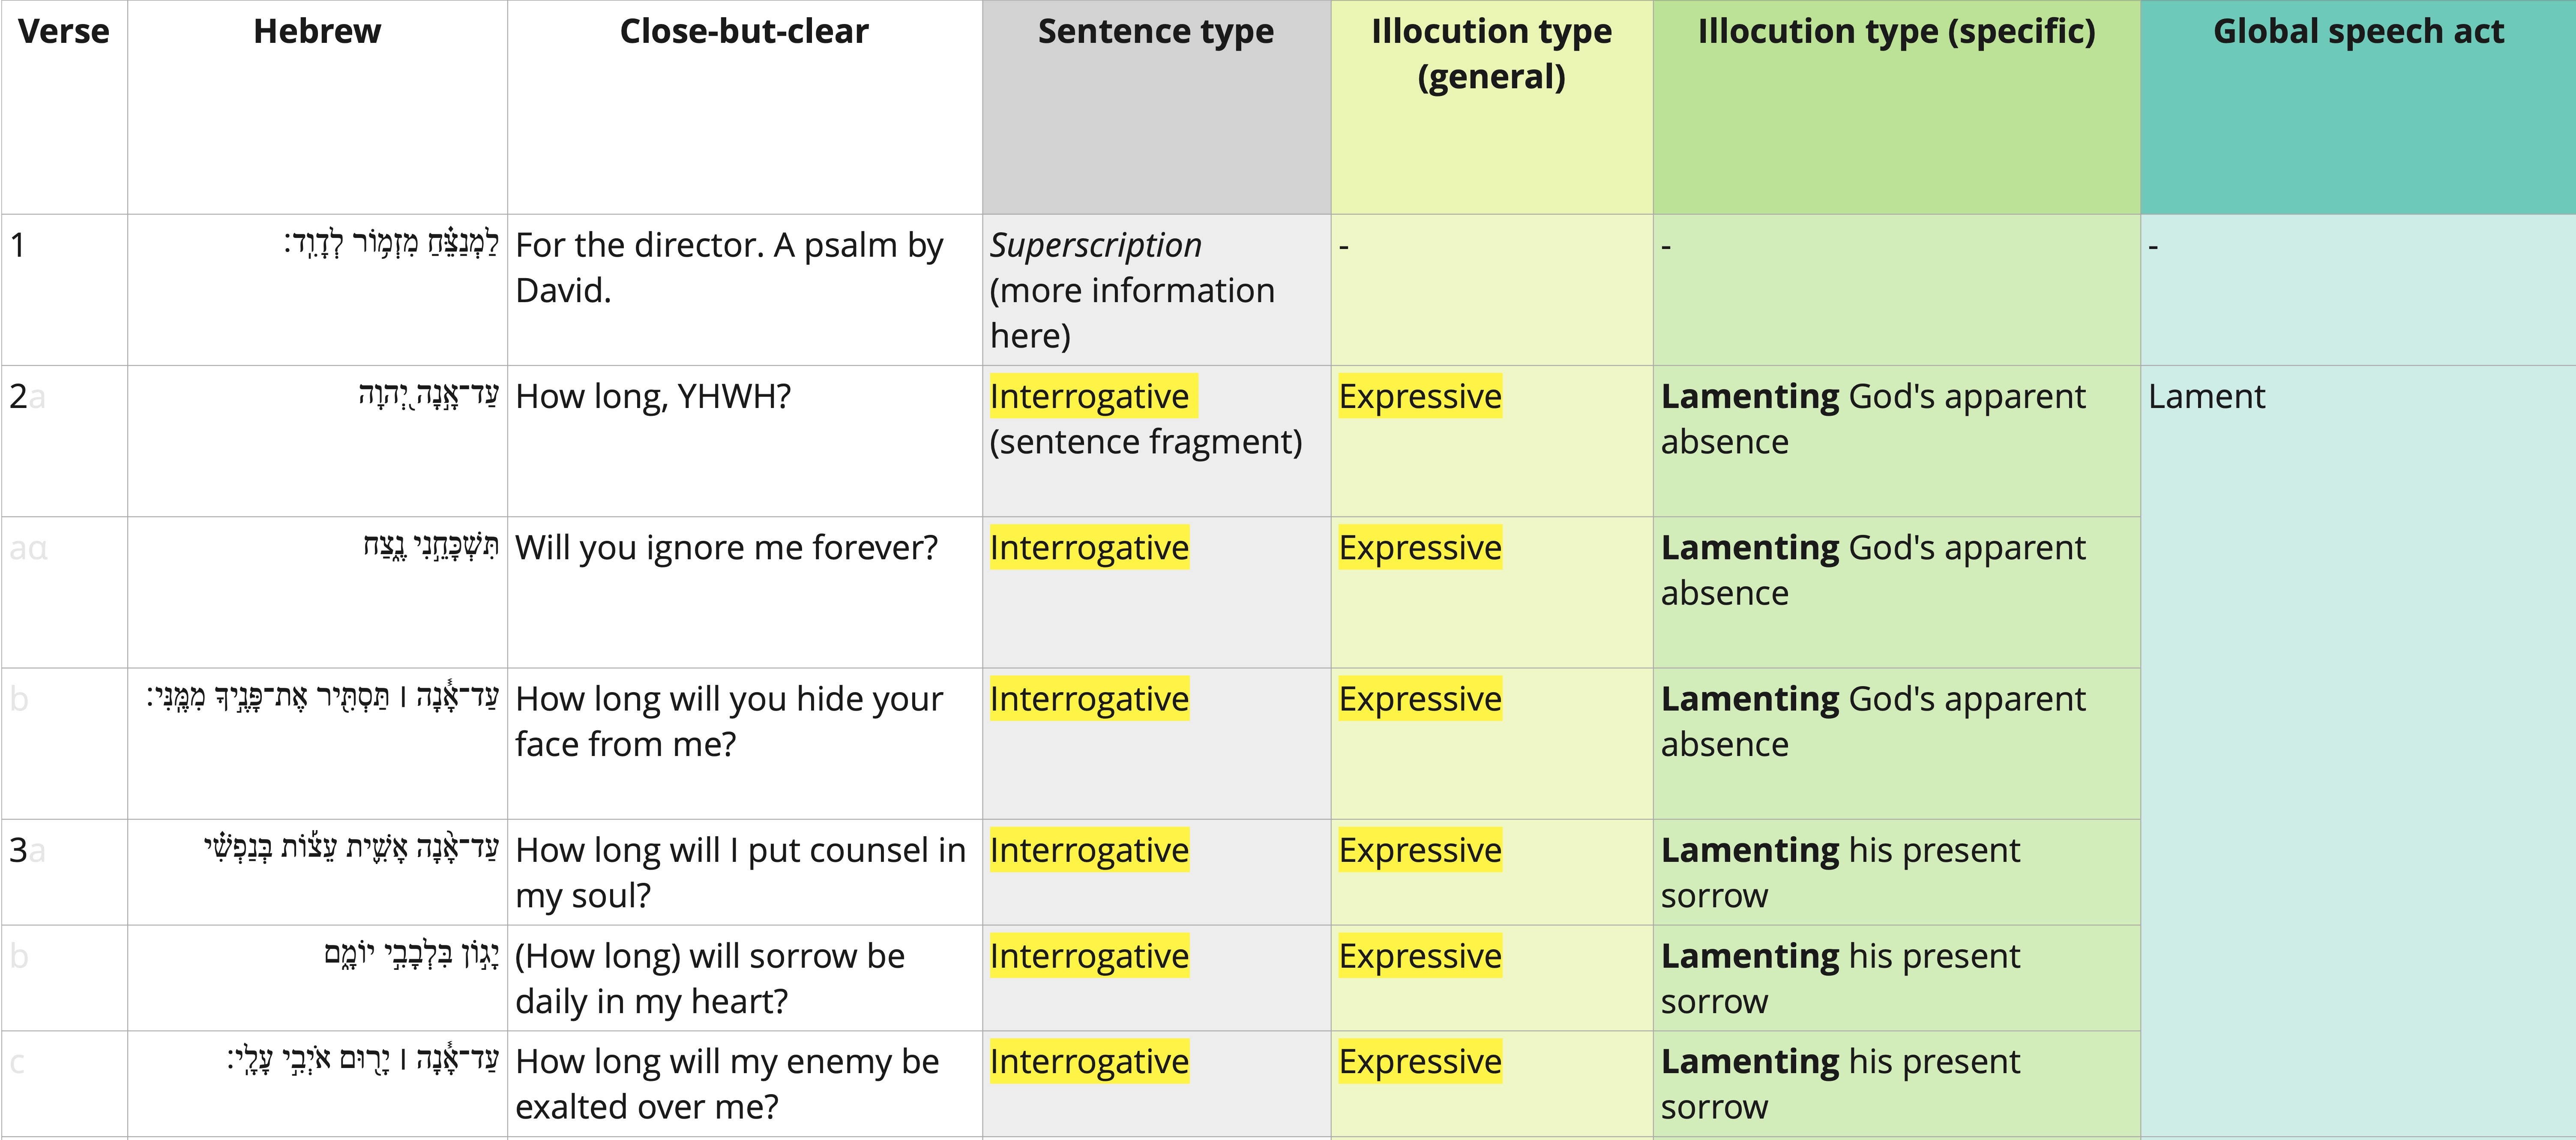Select the Illocution type (specific) header
This screenshot has width=2576, height=1140.
(1896, 107)
